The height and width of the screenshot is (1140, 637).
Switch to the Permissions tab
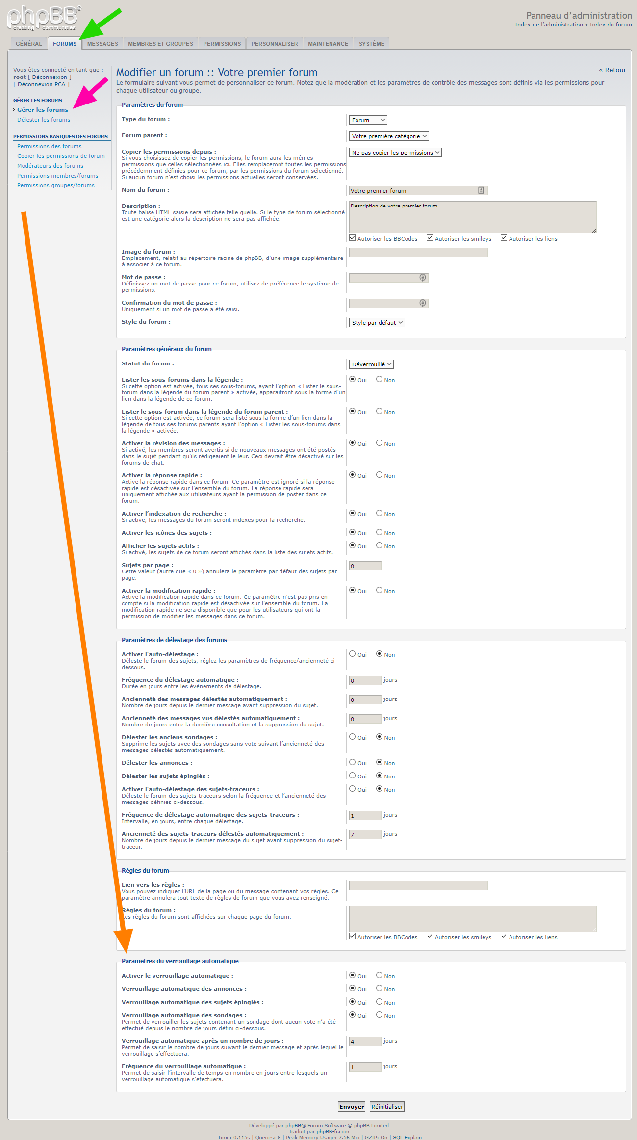pyautogui.click(x=222, y=44)
